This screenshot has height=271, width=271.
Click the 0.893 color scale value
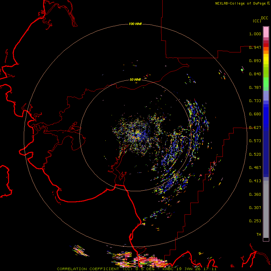tap(255, 61)
